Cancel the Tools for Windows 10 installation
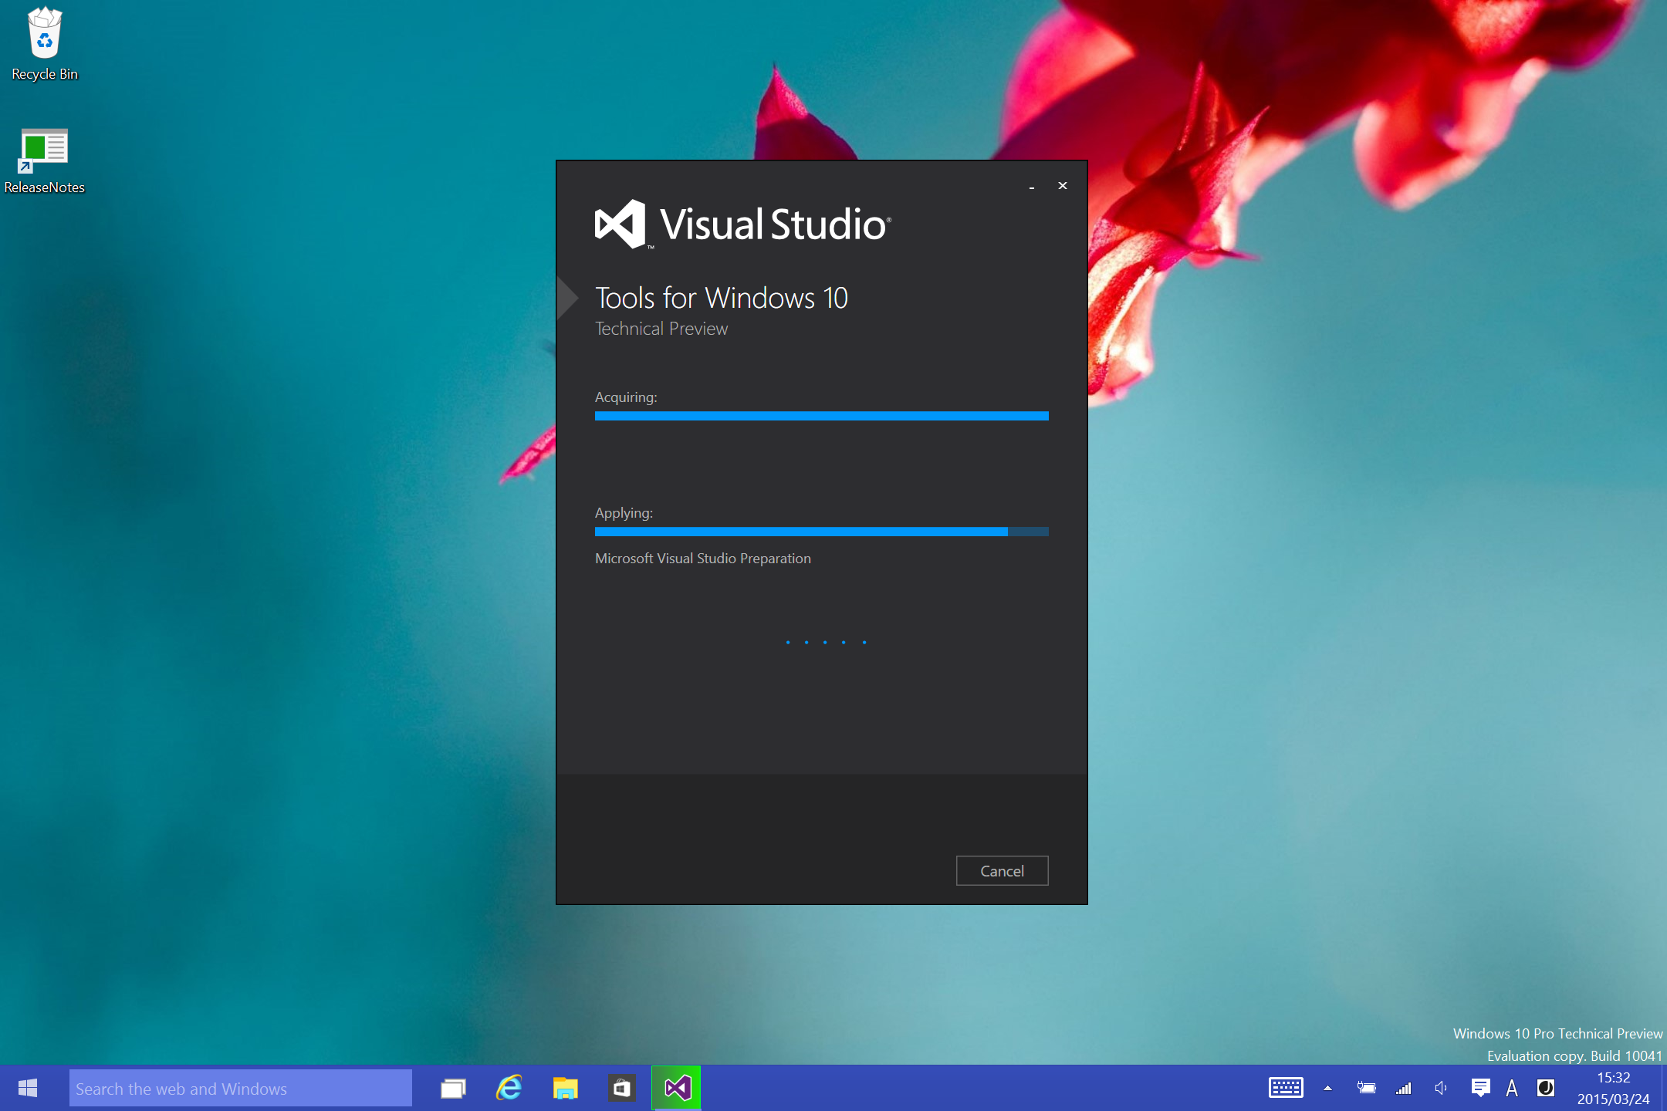The image size is (1667, 1111). [1001, 870]
